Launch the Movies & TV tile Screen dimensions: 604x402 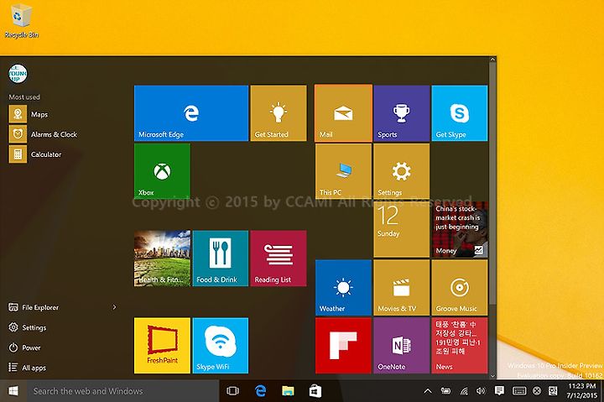pos(401,288)
